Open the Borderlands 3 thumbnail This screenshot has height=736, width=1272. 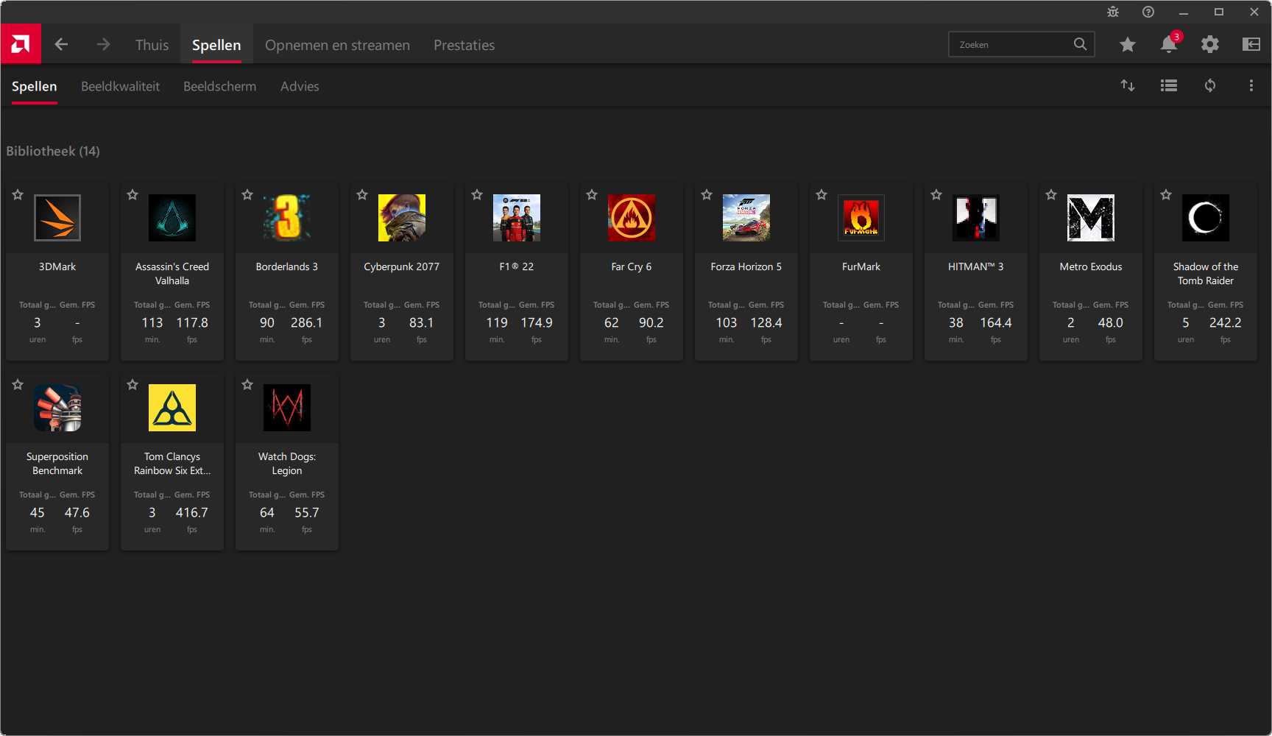[x=287, y=218]
